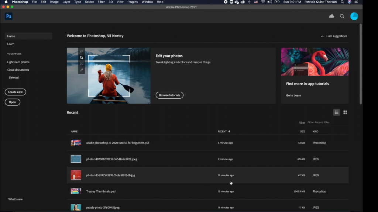The image size is (378, 212).
Task: Click the crop tool icon in tutorial image
Action: pyautogui.click(x=82, y=57)
